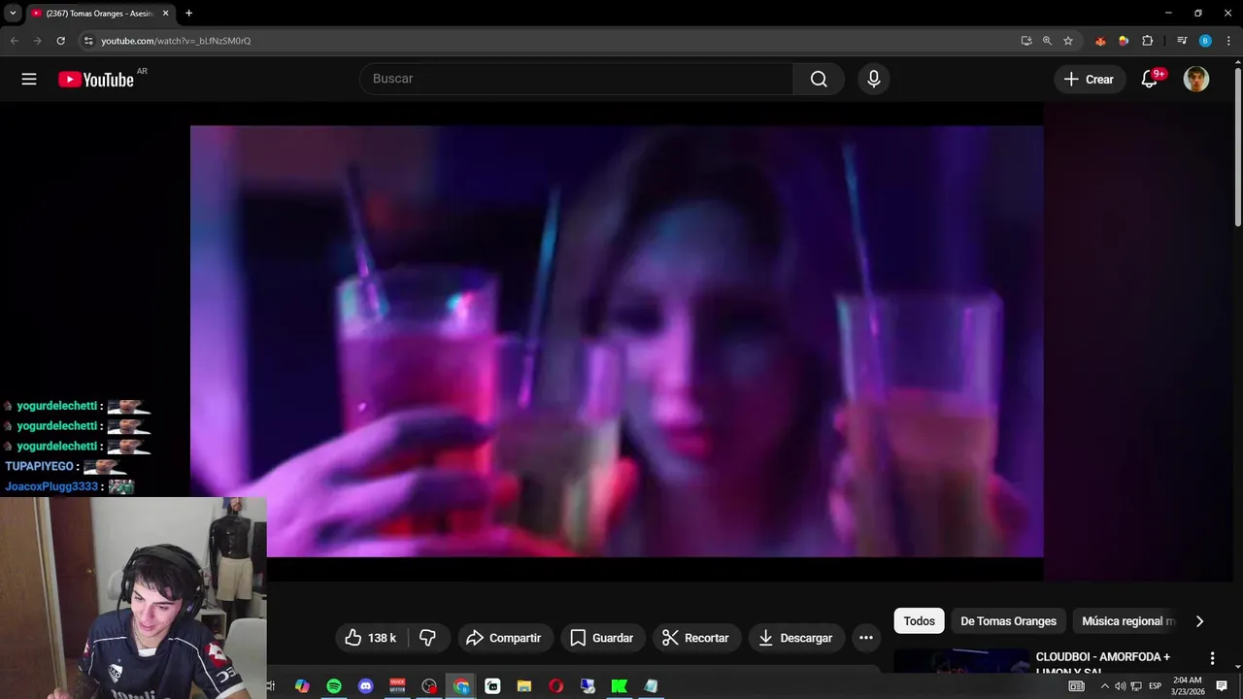This screenshot has height=699, width=1243.
Task: Click the youtube.com address bar URL
Action: click(x=176, y=41)
